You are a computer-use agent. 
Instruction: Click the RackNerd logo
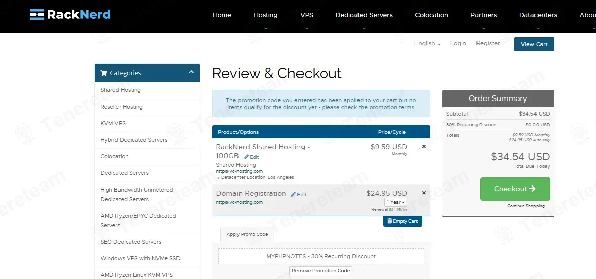coord(70,15)
